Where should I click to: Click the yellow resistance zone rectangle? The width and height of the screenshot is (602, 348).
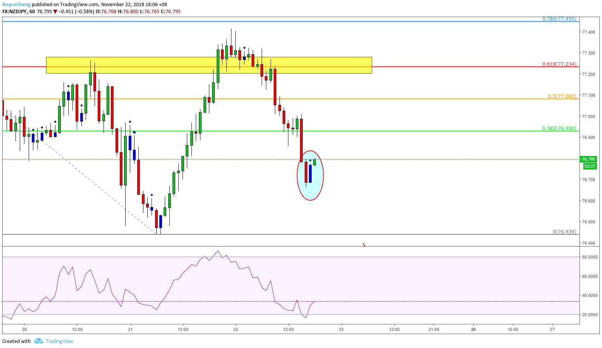[209, 65]
